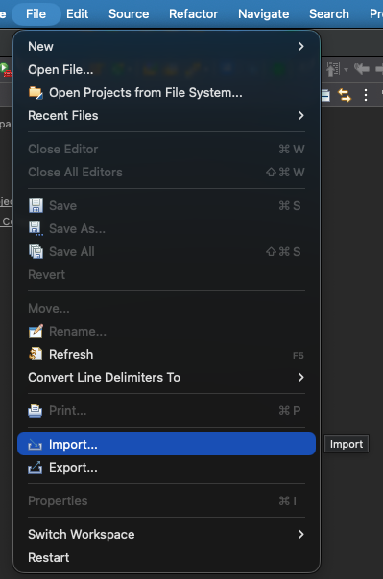This screenshot has width=383, height=579.
Task: Click the Refresh icon in File menu
Action: coord(36,354)
